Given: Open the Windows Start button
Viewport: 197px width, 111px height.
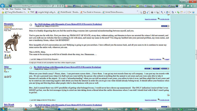Looking at the screenshot, I should pyautogui.click(x=3, y=109).
